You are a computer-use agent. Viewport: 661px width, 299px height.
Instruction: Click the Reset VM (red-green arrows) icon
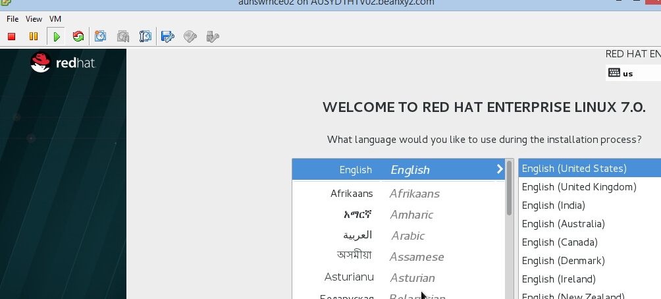click(78, 36)
